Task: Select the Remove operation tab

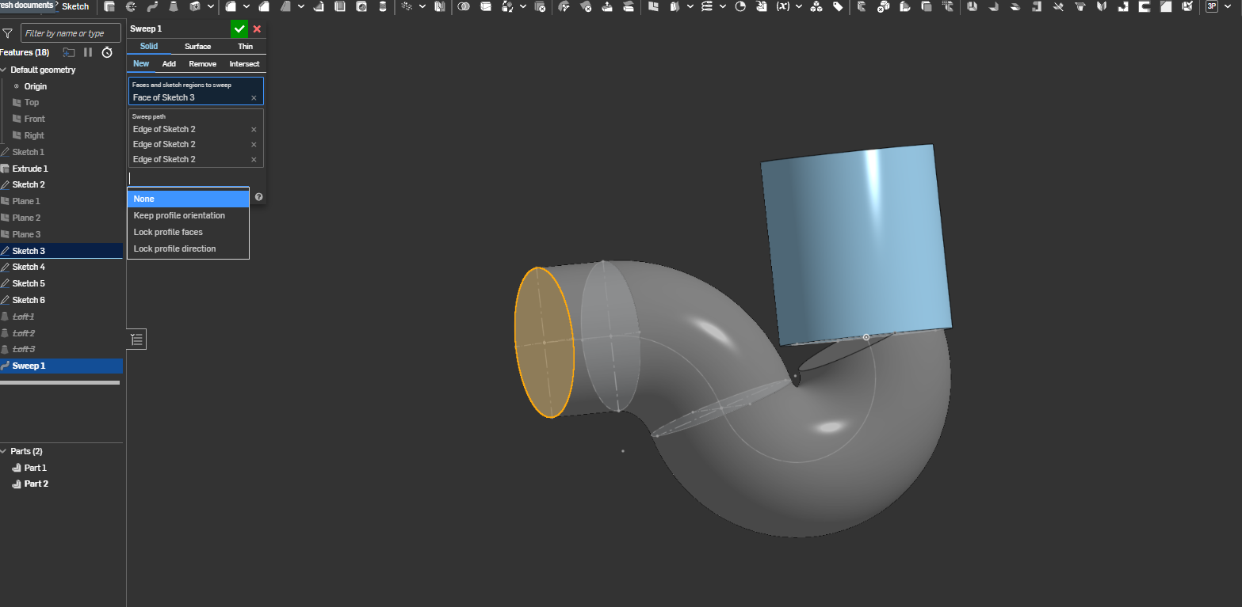Action: point(202,64)
